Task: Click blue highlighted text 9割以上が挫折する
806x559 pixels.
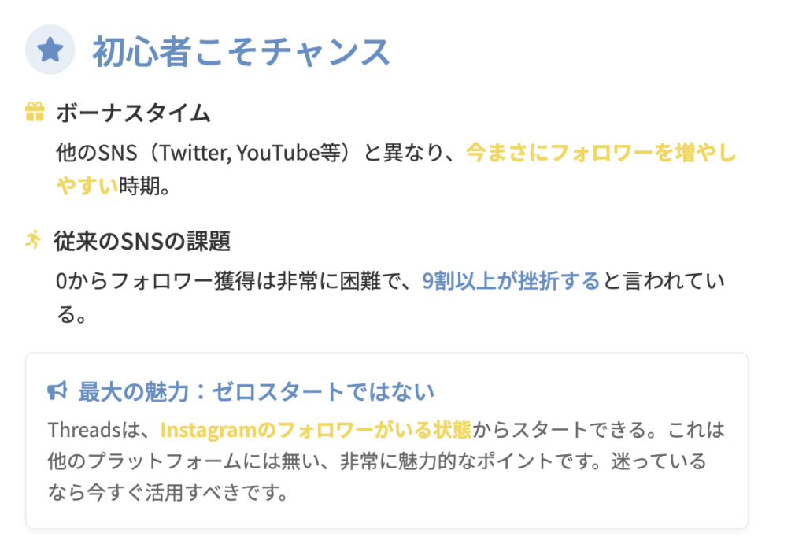Action: [x=511, y=281]
